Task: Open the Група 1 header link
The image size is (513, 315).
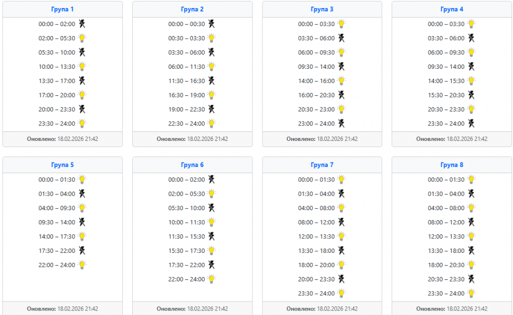Action: [x=62, y=10]
